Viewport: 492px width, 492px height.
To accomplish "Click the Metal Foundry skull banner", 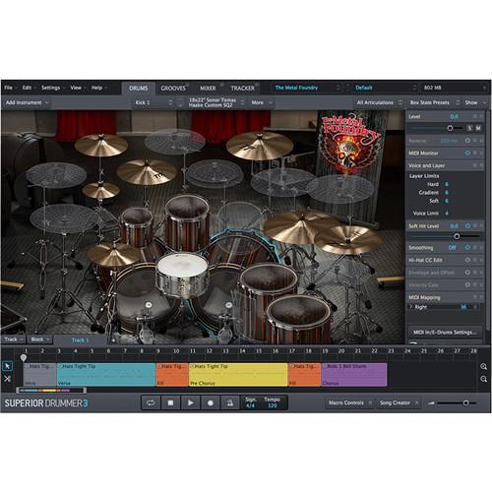I will (x=350, y=143).
